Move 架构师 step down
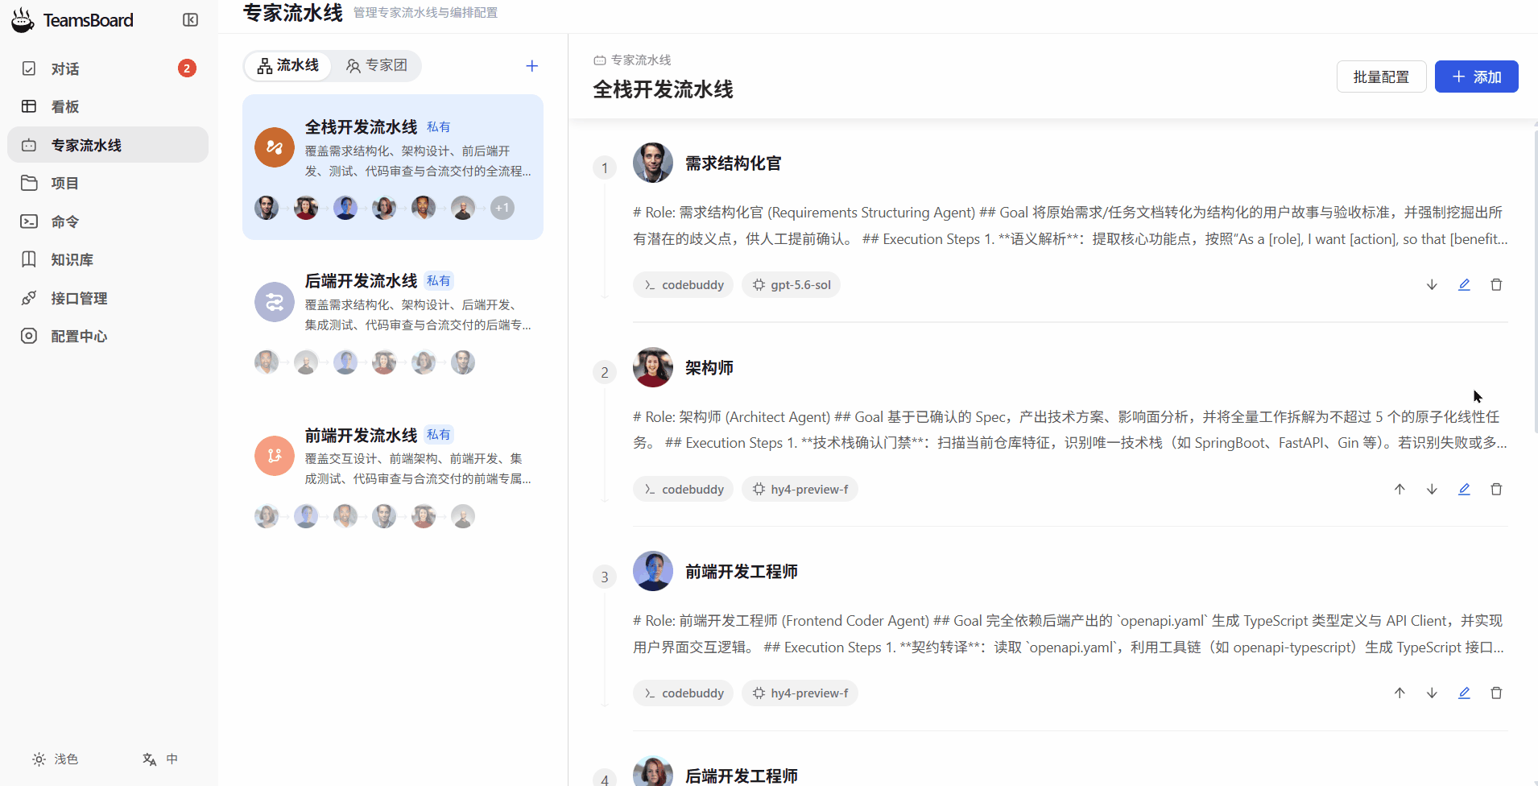Image resolution: width=1538 pixels, height=786 pixels. coord(1432,489)
